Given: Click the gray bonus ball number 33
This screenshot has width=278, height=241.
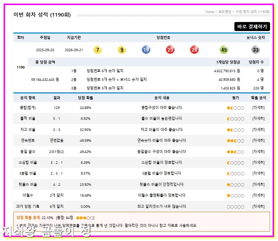Looking at the screenshot, I should point(256,50).
